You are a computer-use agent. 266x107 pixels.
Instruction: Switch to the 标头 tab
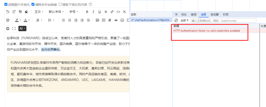click(184, 15)
